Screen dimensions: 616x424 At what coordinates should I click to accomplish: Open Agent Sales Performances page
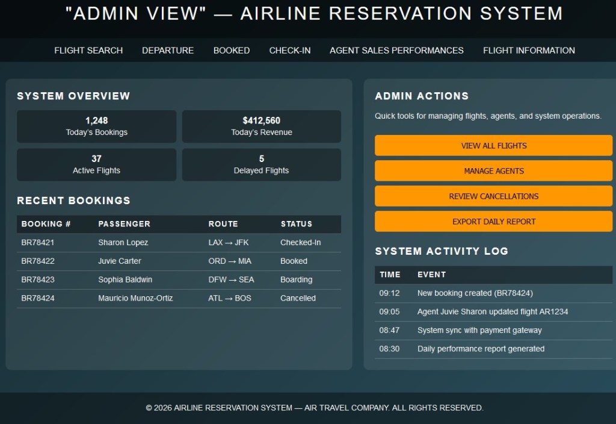pyautogui.click(x=396, y=51)
